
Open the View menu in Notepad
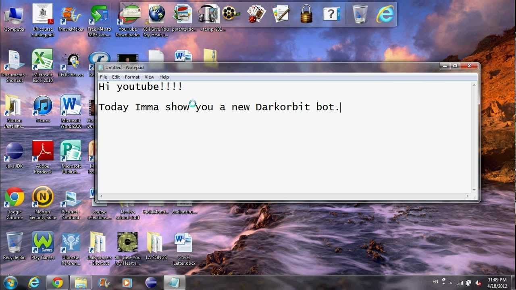[x=149, y=77]
